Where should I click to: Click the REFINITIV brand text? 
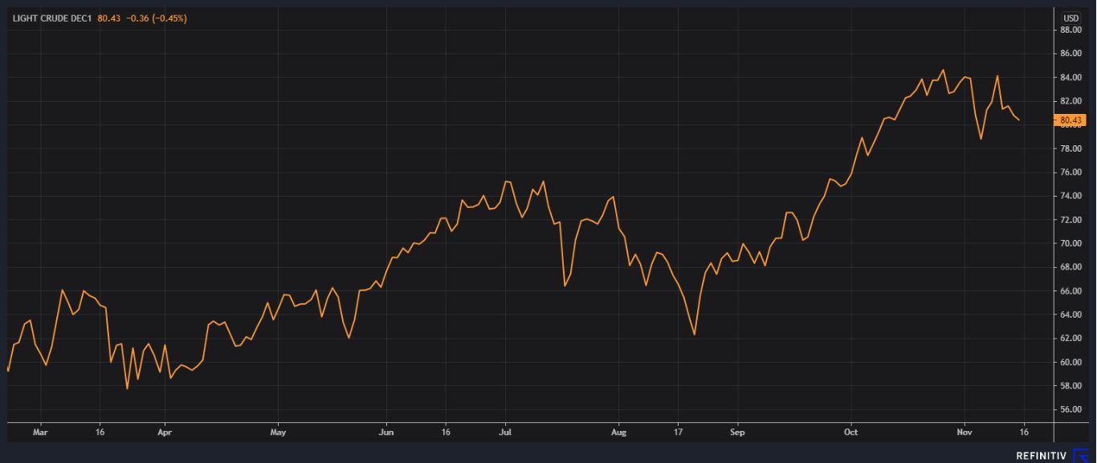1042,456
